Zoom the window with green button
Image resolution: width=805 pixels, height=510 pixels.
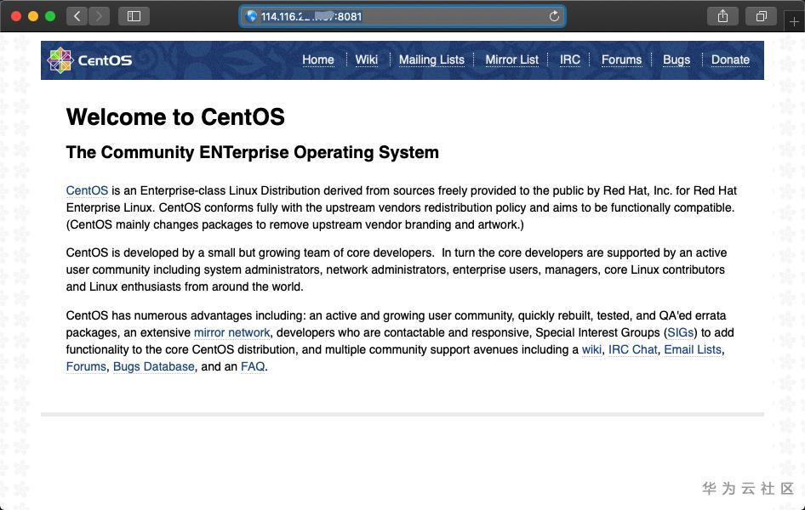click(x=50, y=16)
